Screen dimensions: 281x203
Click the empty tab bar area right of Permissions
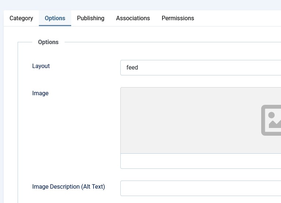coord(238,18)
